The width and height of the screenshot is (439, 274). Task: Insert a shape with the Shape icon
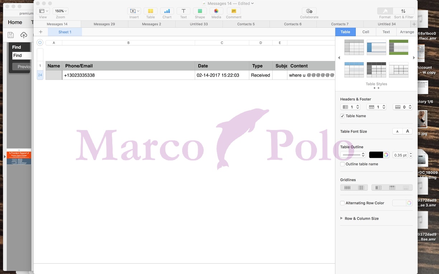(200, 11)
